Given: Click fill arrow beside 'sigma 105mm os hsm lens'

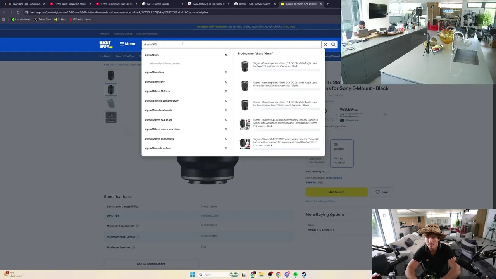Looking at the screenshot, I should click(226, 139).
